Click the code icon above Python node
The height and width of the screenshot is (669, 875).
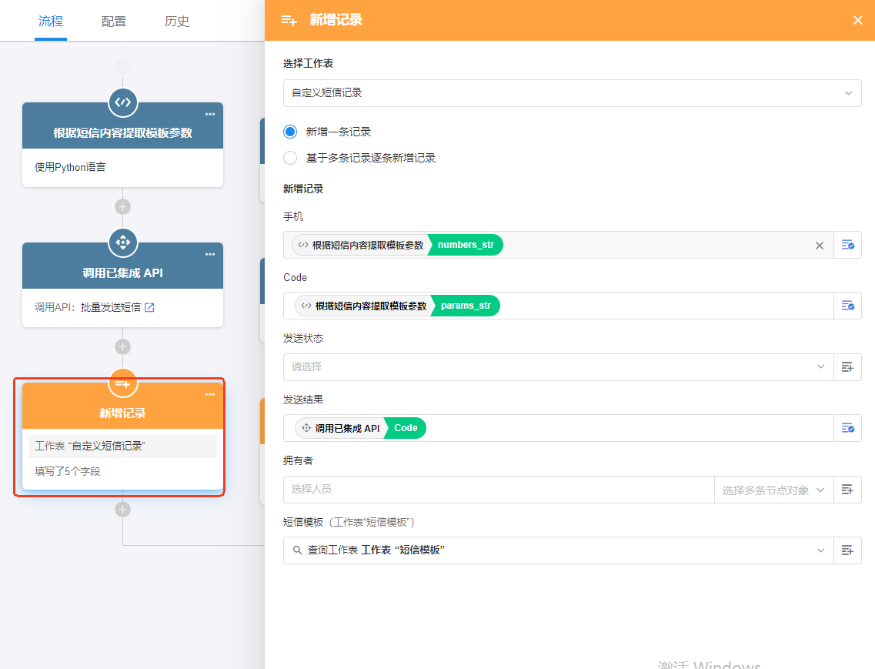click(x=122, y=102)
